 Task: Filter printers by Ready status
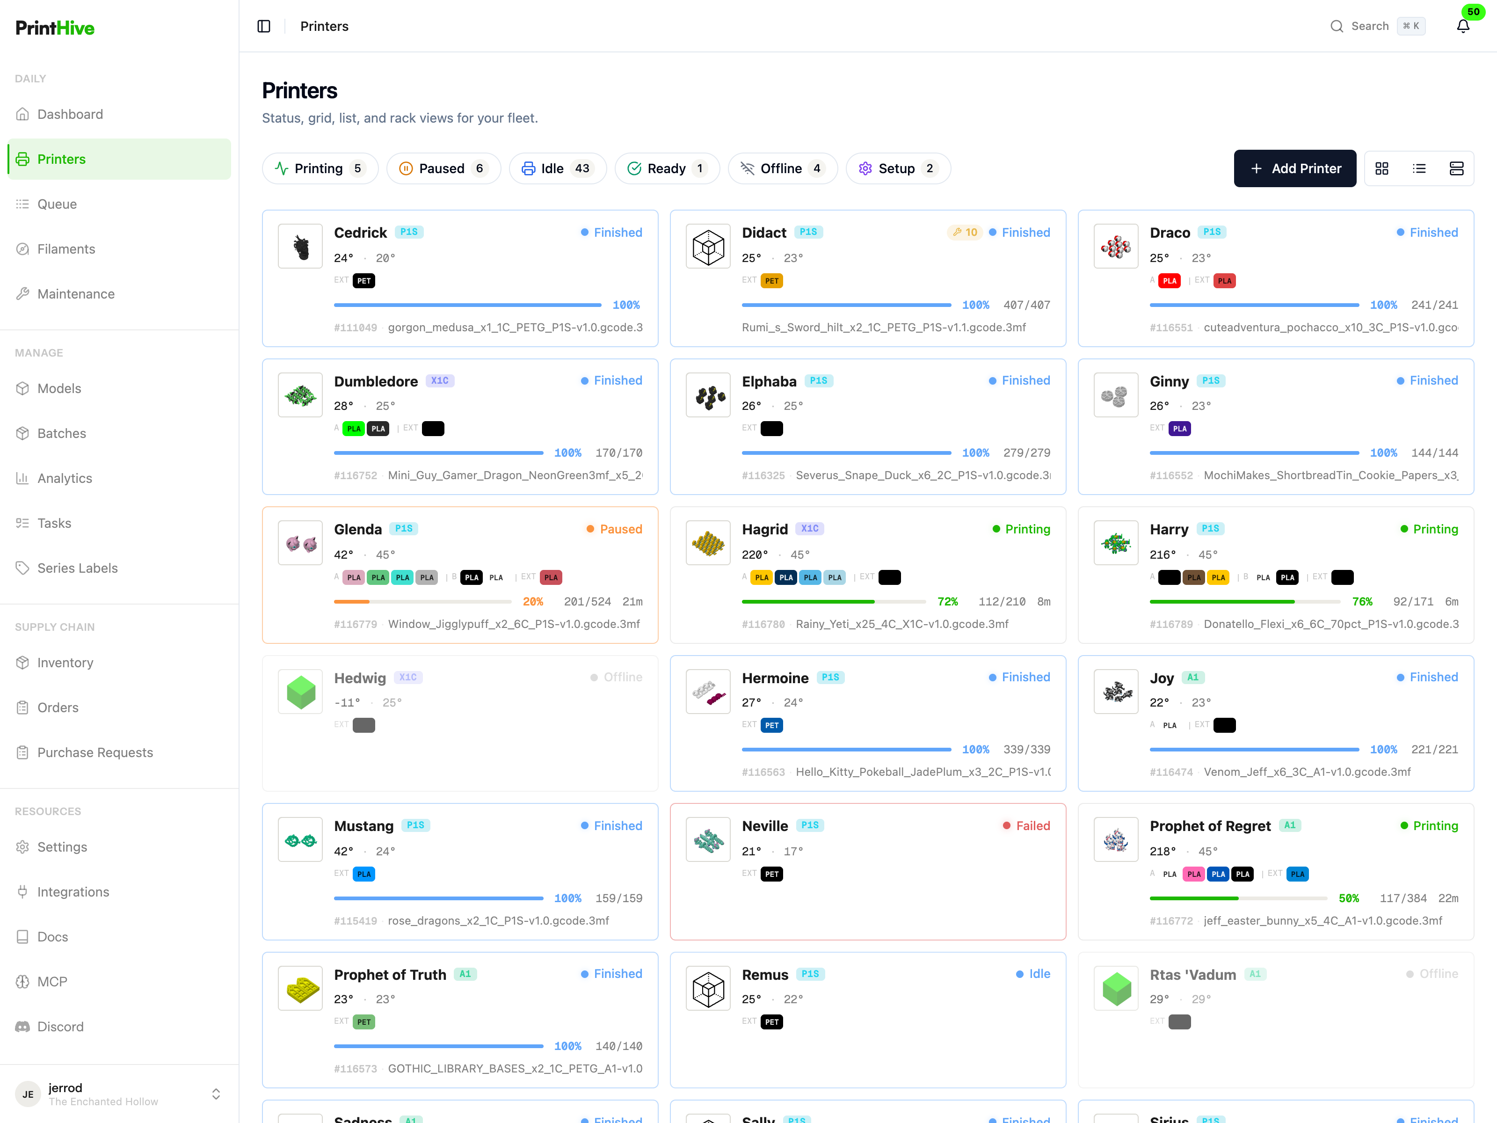pos(667,168)
